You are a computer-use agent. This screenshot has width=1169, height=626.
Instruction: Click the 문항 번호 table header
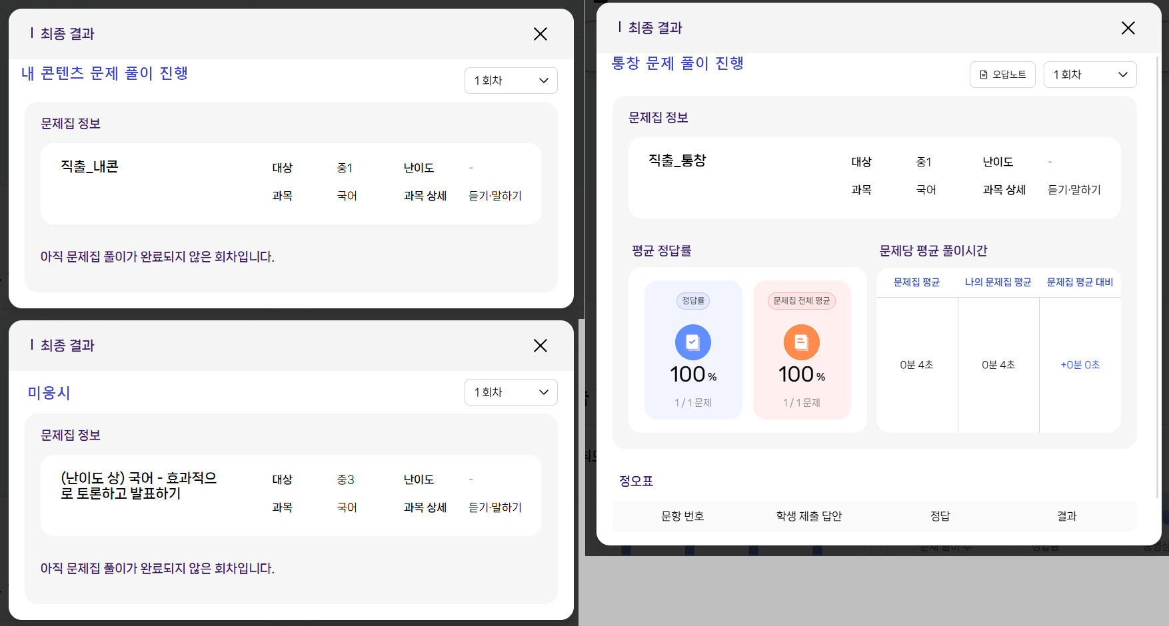coord(682,516)
